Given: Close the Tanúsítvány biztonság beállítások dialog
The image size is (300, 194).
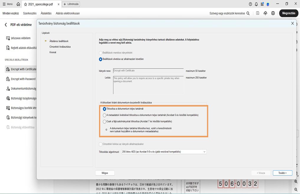Looking at the screenshot, I should click(292, 23).
